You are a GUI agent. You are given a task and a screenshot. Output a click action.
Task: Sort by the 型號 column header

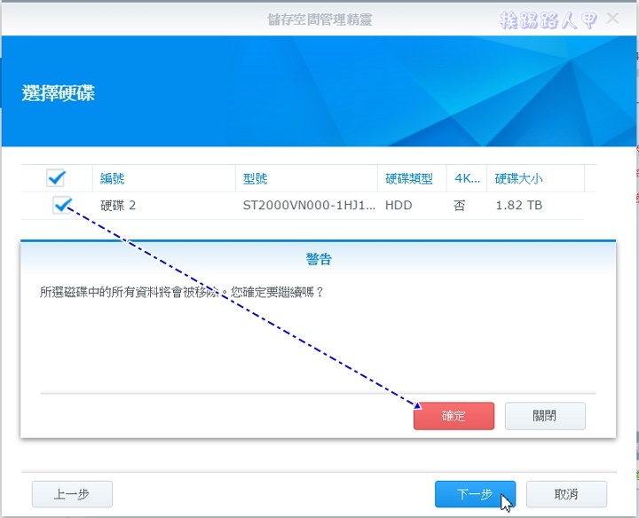[x=306, y=178]
